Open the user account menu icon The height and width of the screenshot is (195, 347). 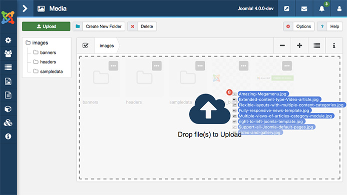coord(339,8)
